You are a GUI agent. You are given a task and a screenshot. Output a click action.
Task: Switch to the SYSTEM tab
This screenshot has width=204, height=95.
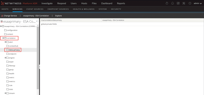click(103, 9)
